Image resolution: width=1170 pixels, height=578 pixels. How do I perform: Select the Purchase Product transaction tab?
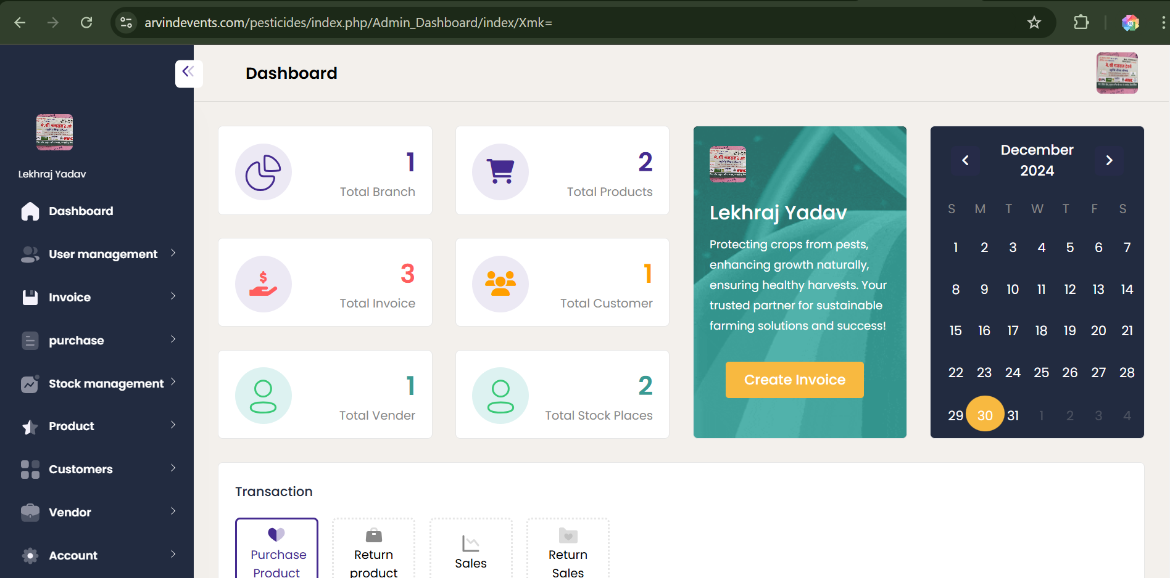[276, 548]
